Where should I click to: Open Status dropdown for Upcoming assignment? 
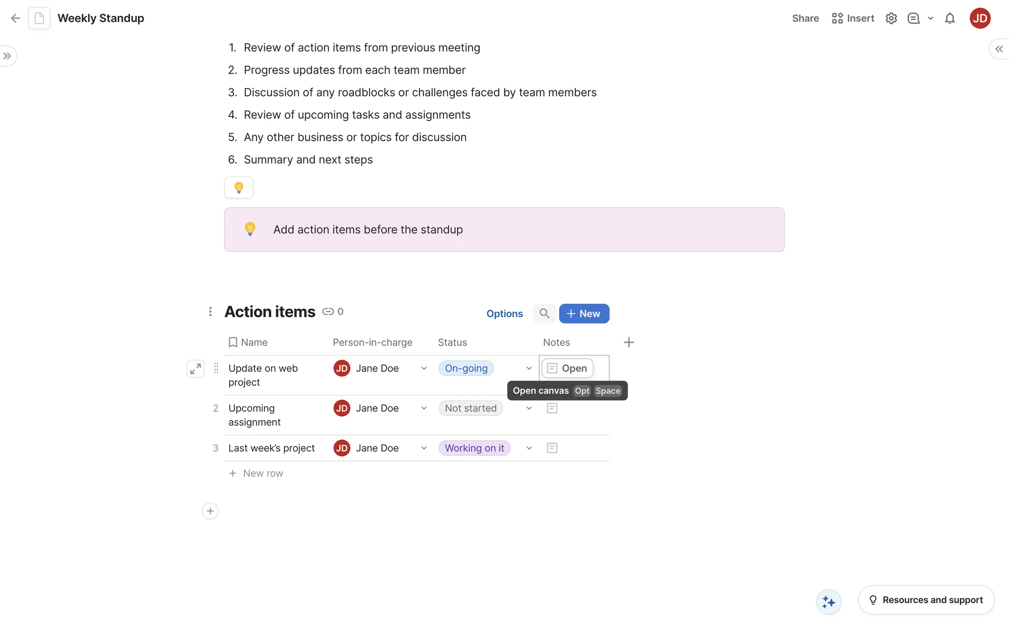pos(529,408)
